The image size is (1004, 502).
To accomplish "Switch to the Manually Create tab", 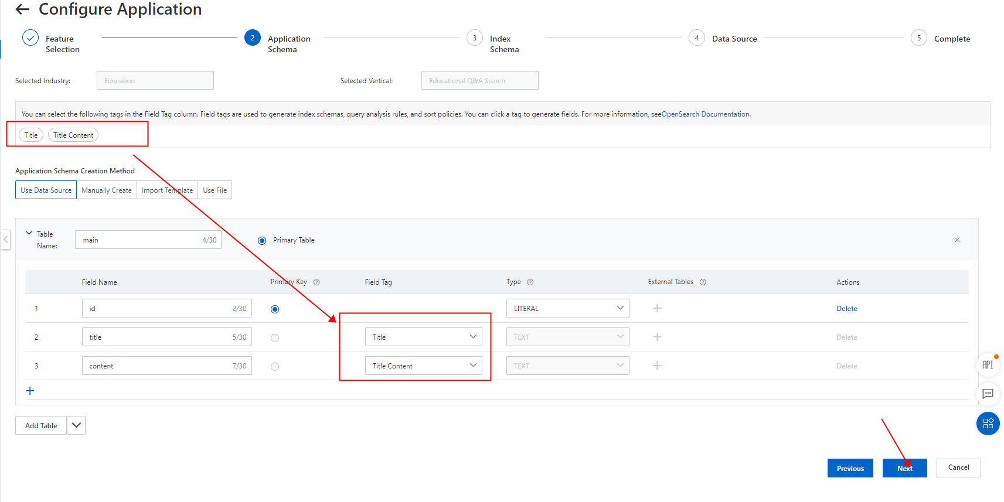I will point(107,190).
